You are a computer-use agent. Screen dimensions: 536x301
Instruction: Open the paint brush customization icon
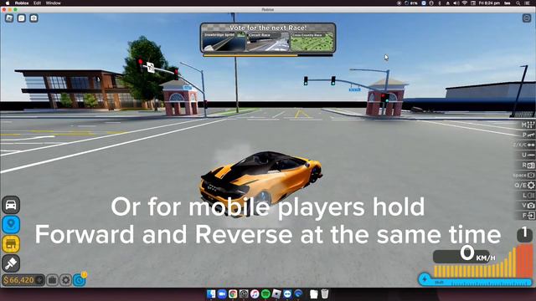click(11, 263)
